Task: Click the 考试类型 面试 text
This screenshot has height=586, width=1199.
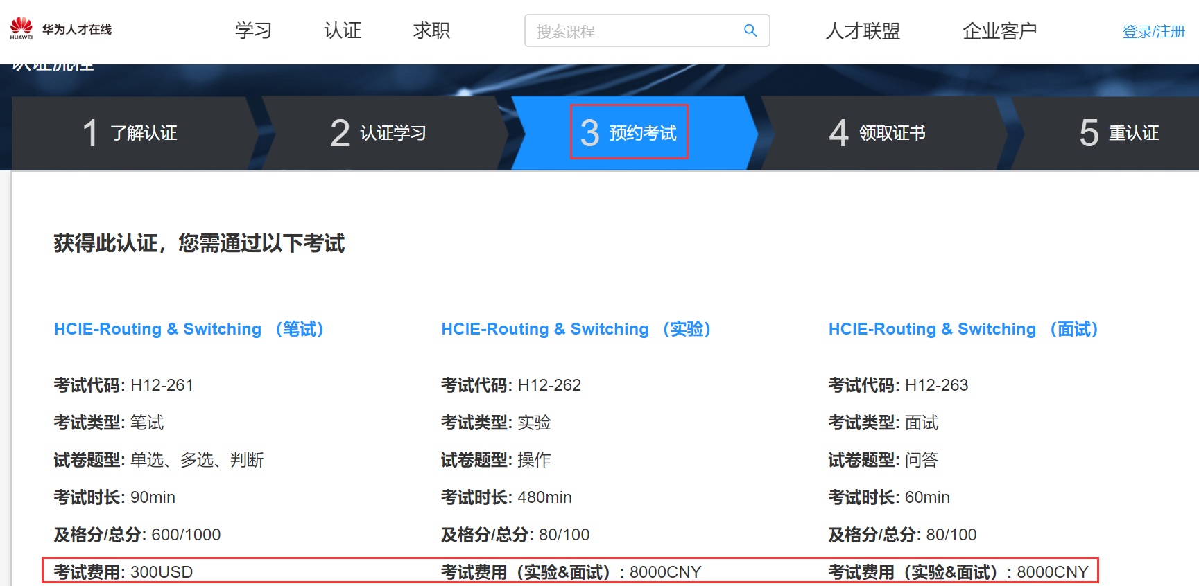Action: (883, 423)
